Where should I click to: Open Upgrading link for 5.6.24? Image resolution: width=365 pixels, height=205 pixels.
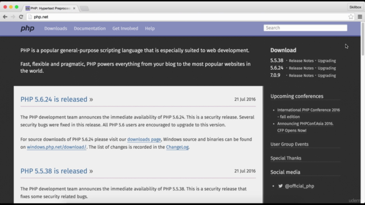pos(327,68)
